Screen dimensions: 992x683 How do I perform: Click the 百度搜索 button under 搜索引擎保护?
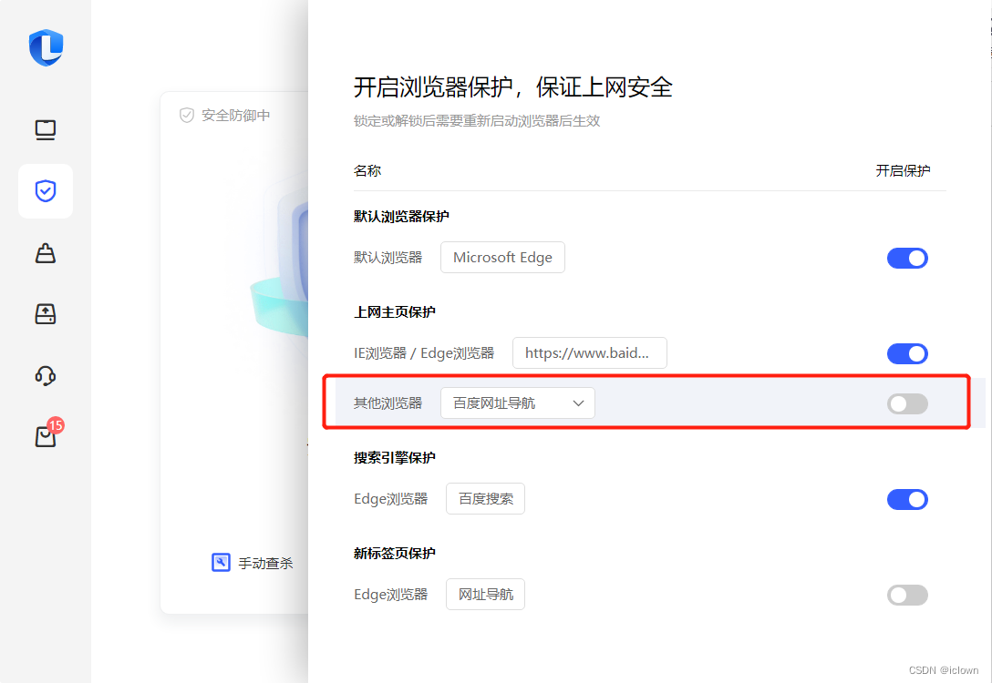point(485,498)
